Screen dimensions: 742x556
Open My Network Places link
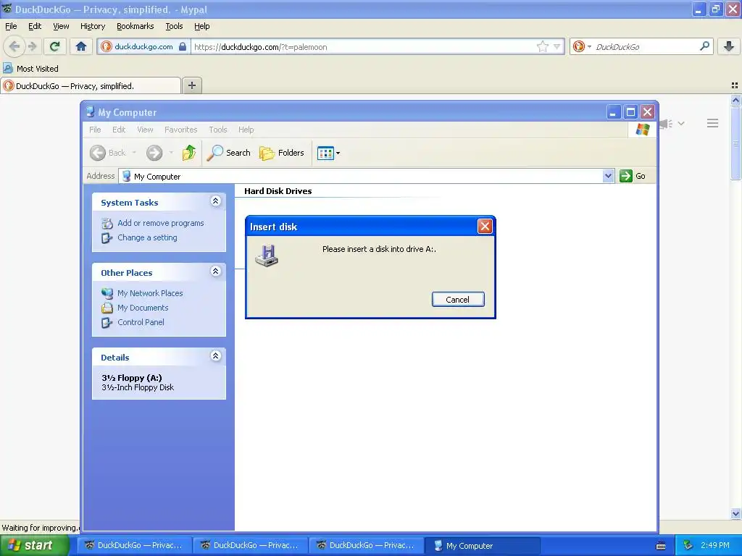click(150, 293)
